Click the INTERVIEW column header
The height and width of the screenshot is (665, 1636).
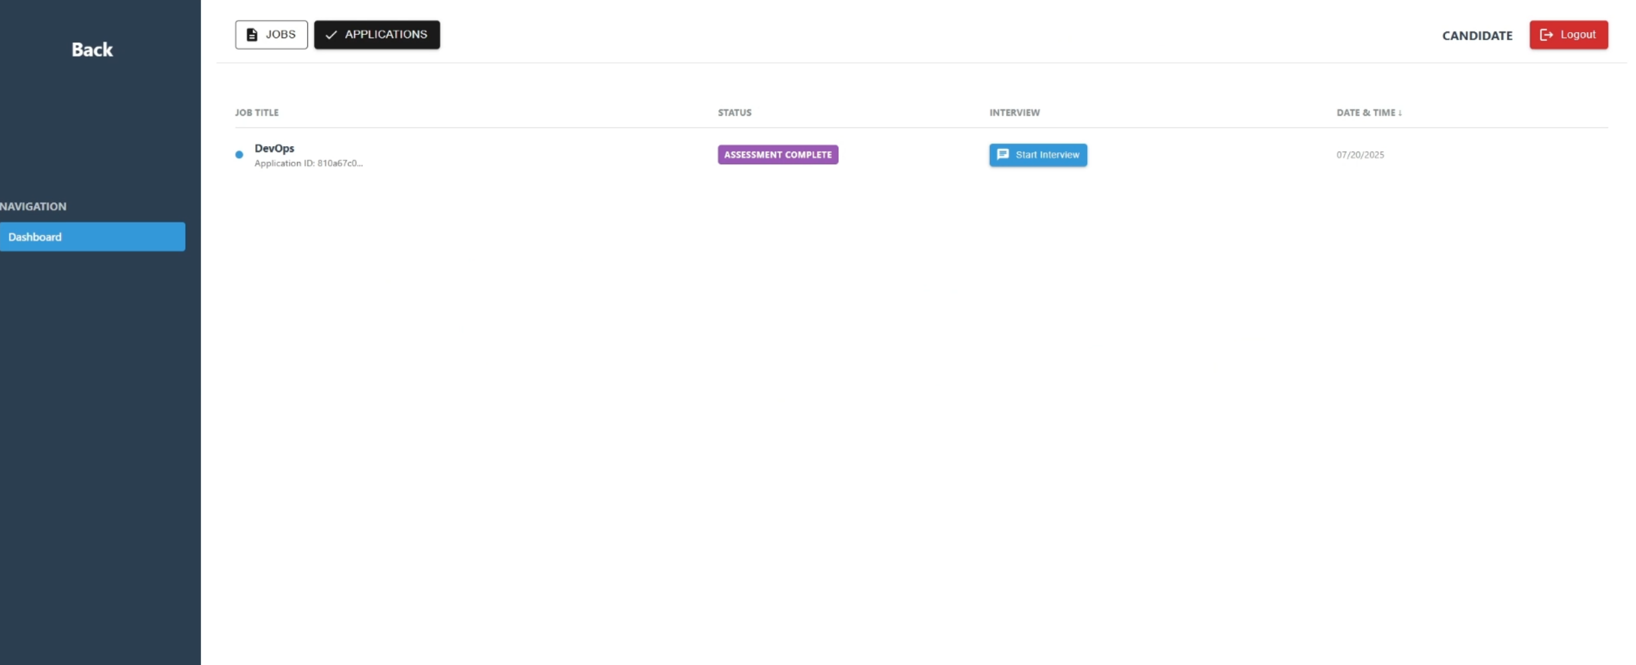click(x=1014, y=113)
